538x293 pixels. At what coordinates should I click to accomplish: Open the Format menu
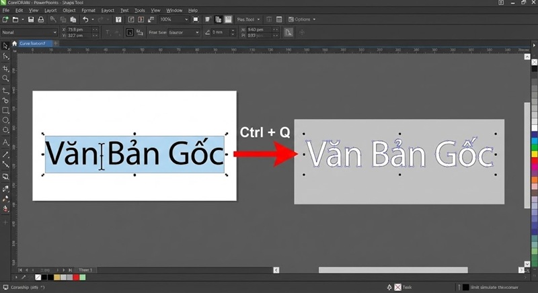tap(89, 10)
